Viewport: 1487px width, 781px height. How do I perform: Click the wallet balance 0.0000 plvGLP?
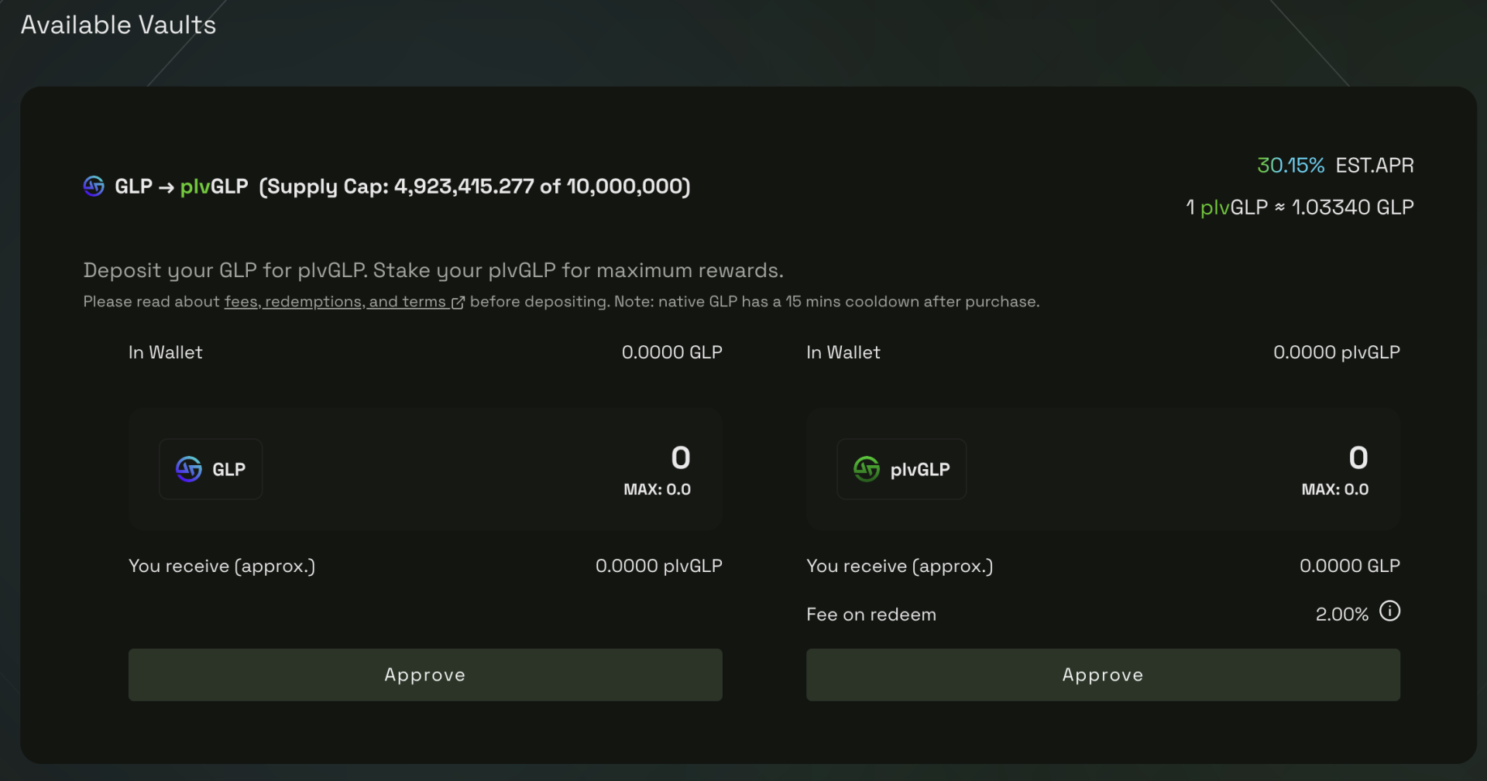(1337, 352)
